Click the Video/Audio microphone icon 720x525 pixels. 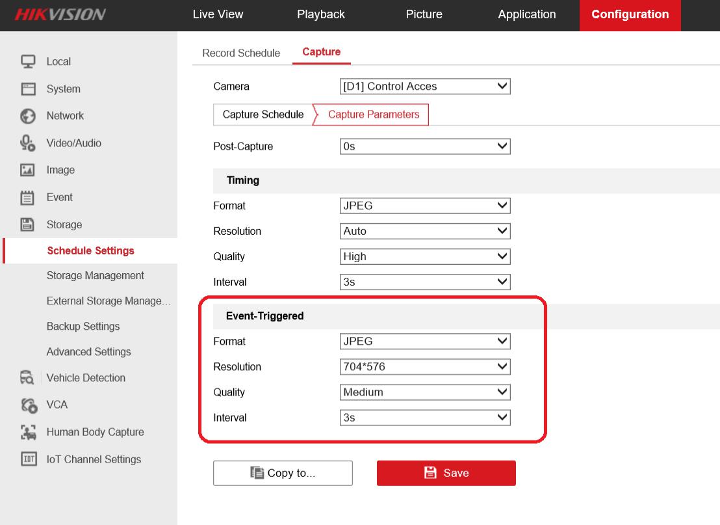click(28, 143)
